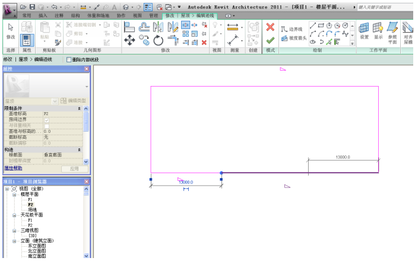Click the Set work plane icon

click(364, 28)
